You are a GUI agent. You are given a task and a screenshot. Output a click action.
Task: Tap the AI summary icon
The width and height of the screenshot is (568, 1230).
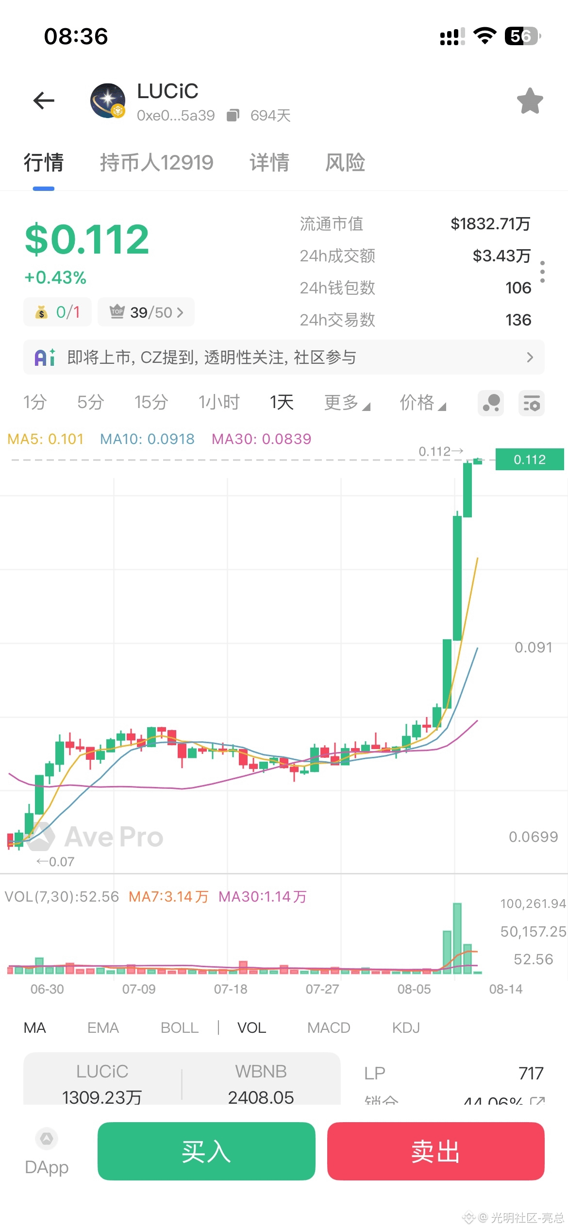pyautogui.click(x=45, y=358)
